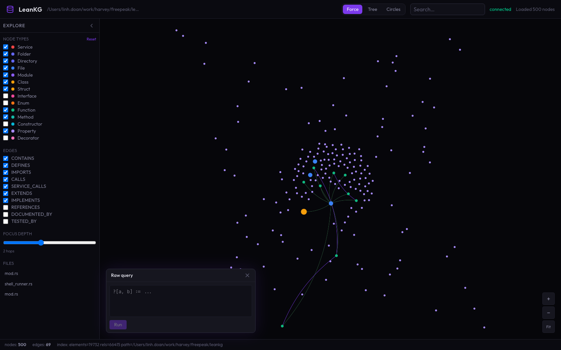Disable the Module node type
This screenshot has width=561, height=350.
[6, 75]
